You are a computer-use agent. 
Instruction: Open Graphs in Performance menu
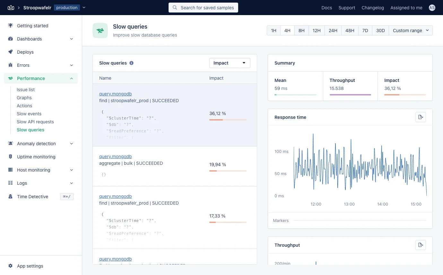[x=24, y=98]
